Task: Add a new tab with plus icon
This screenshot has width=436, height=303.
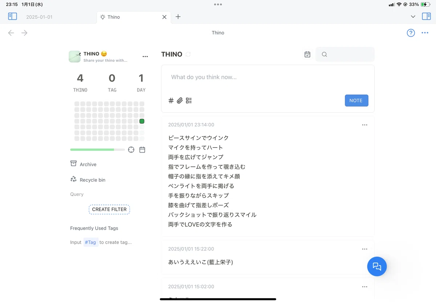Action: tap(178, 17)
